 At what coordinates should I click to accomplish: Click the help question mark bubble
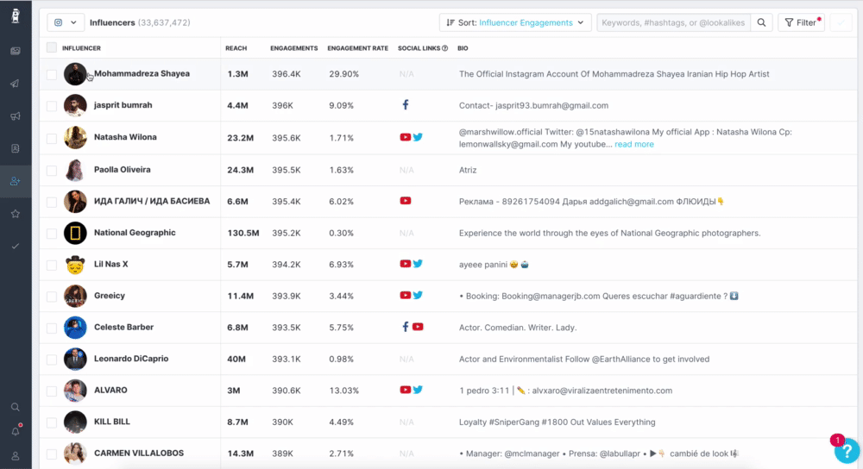coord(847,452)
